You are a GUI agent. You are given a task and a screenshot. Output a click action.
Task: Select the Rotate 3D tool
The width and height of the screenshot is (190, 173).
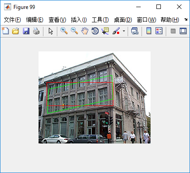tap(95, 31)
